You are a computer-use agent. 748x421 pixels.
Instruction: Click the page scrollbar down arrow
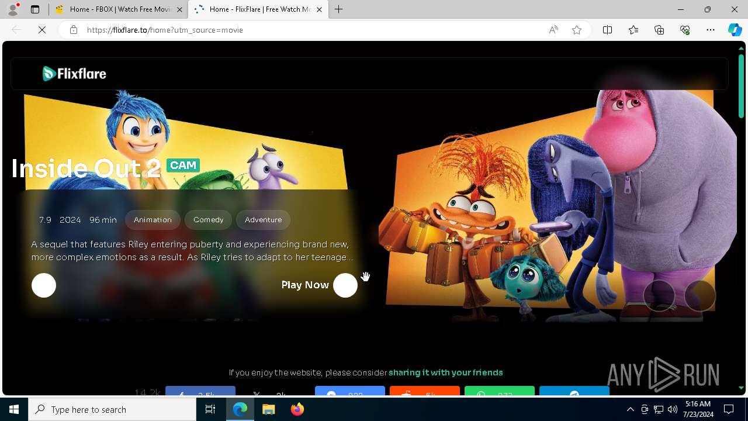pos(741,388)
